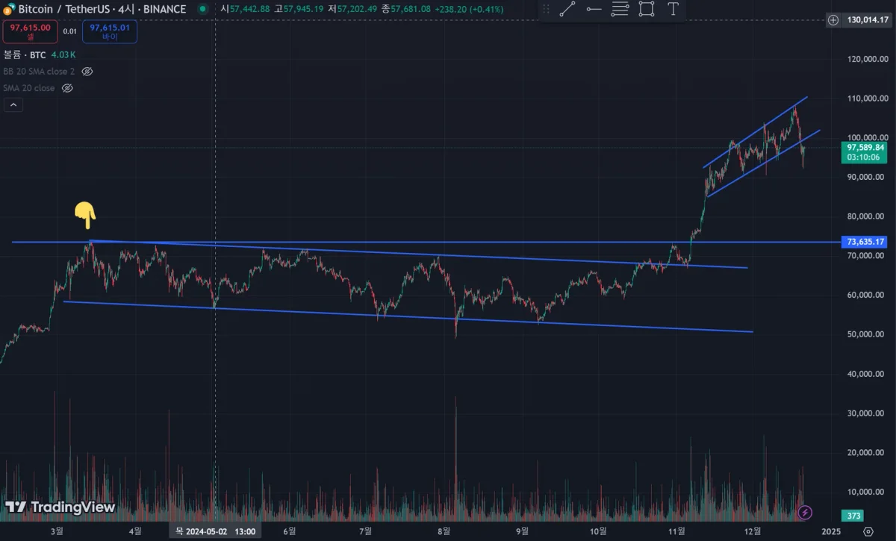Select the Fib Retracement tool icon
This screenshot has width=896, height=541.
click(620, 10)
